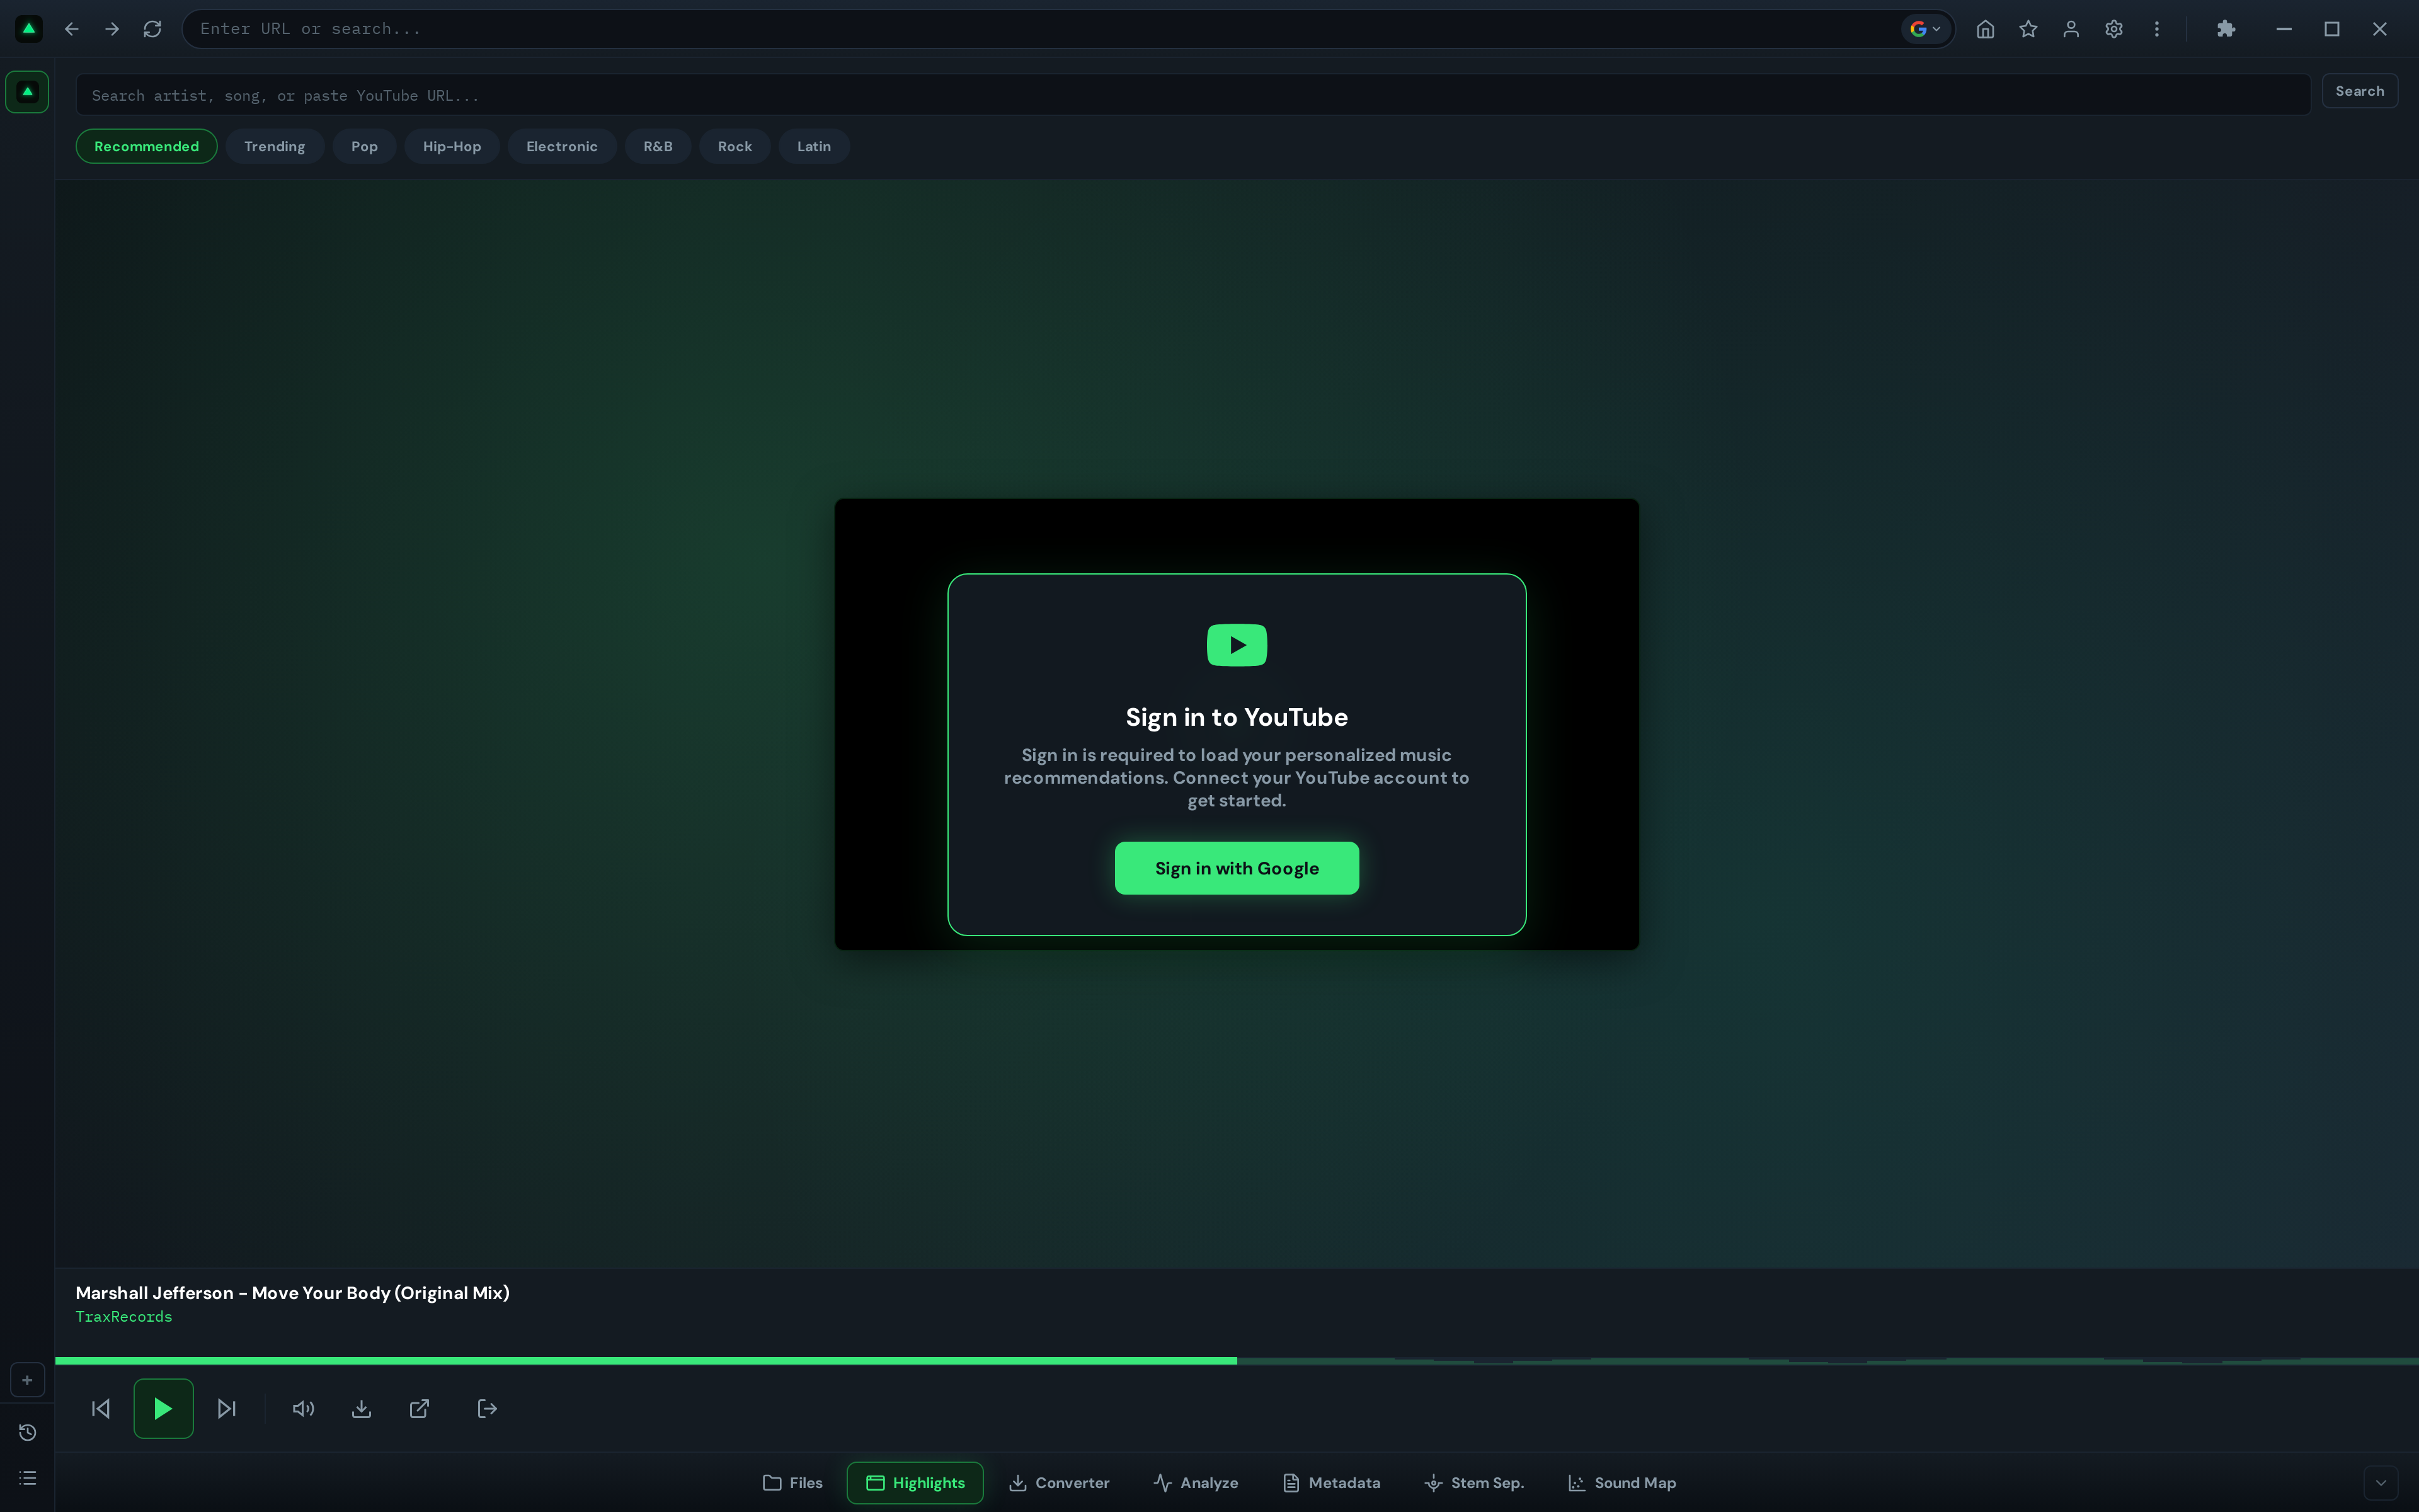Select the Trending category chip
Screen dimensions: 2419x1512
pyautogui.click(x=275, y=146)
